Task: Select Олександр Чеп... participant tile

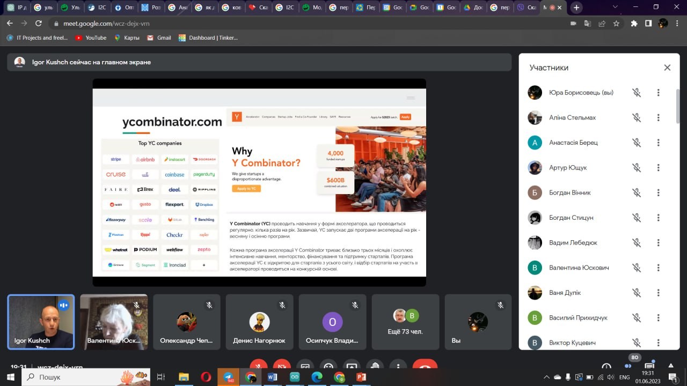Action: click(x=187, y=322)
